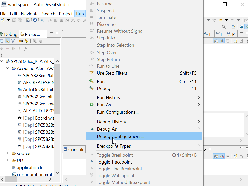Collapse the SPC582Bxx_RLA AEK project node
248x186 pixels.
tap(2, 61)
